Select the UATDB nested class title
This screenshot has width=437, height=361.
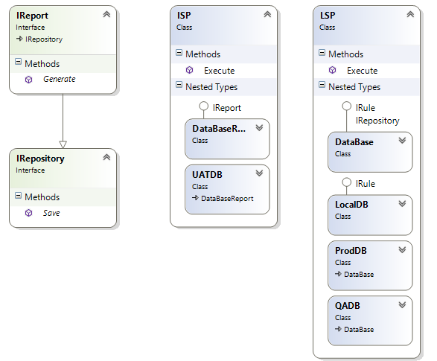207,175
